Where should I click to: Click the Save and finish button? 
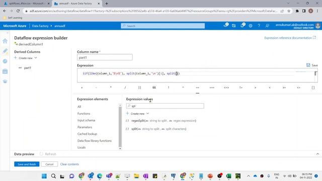(x=27, y=164)
